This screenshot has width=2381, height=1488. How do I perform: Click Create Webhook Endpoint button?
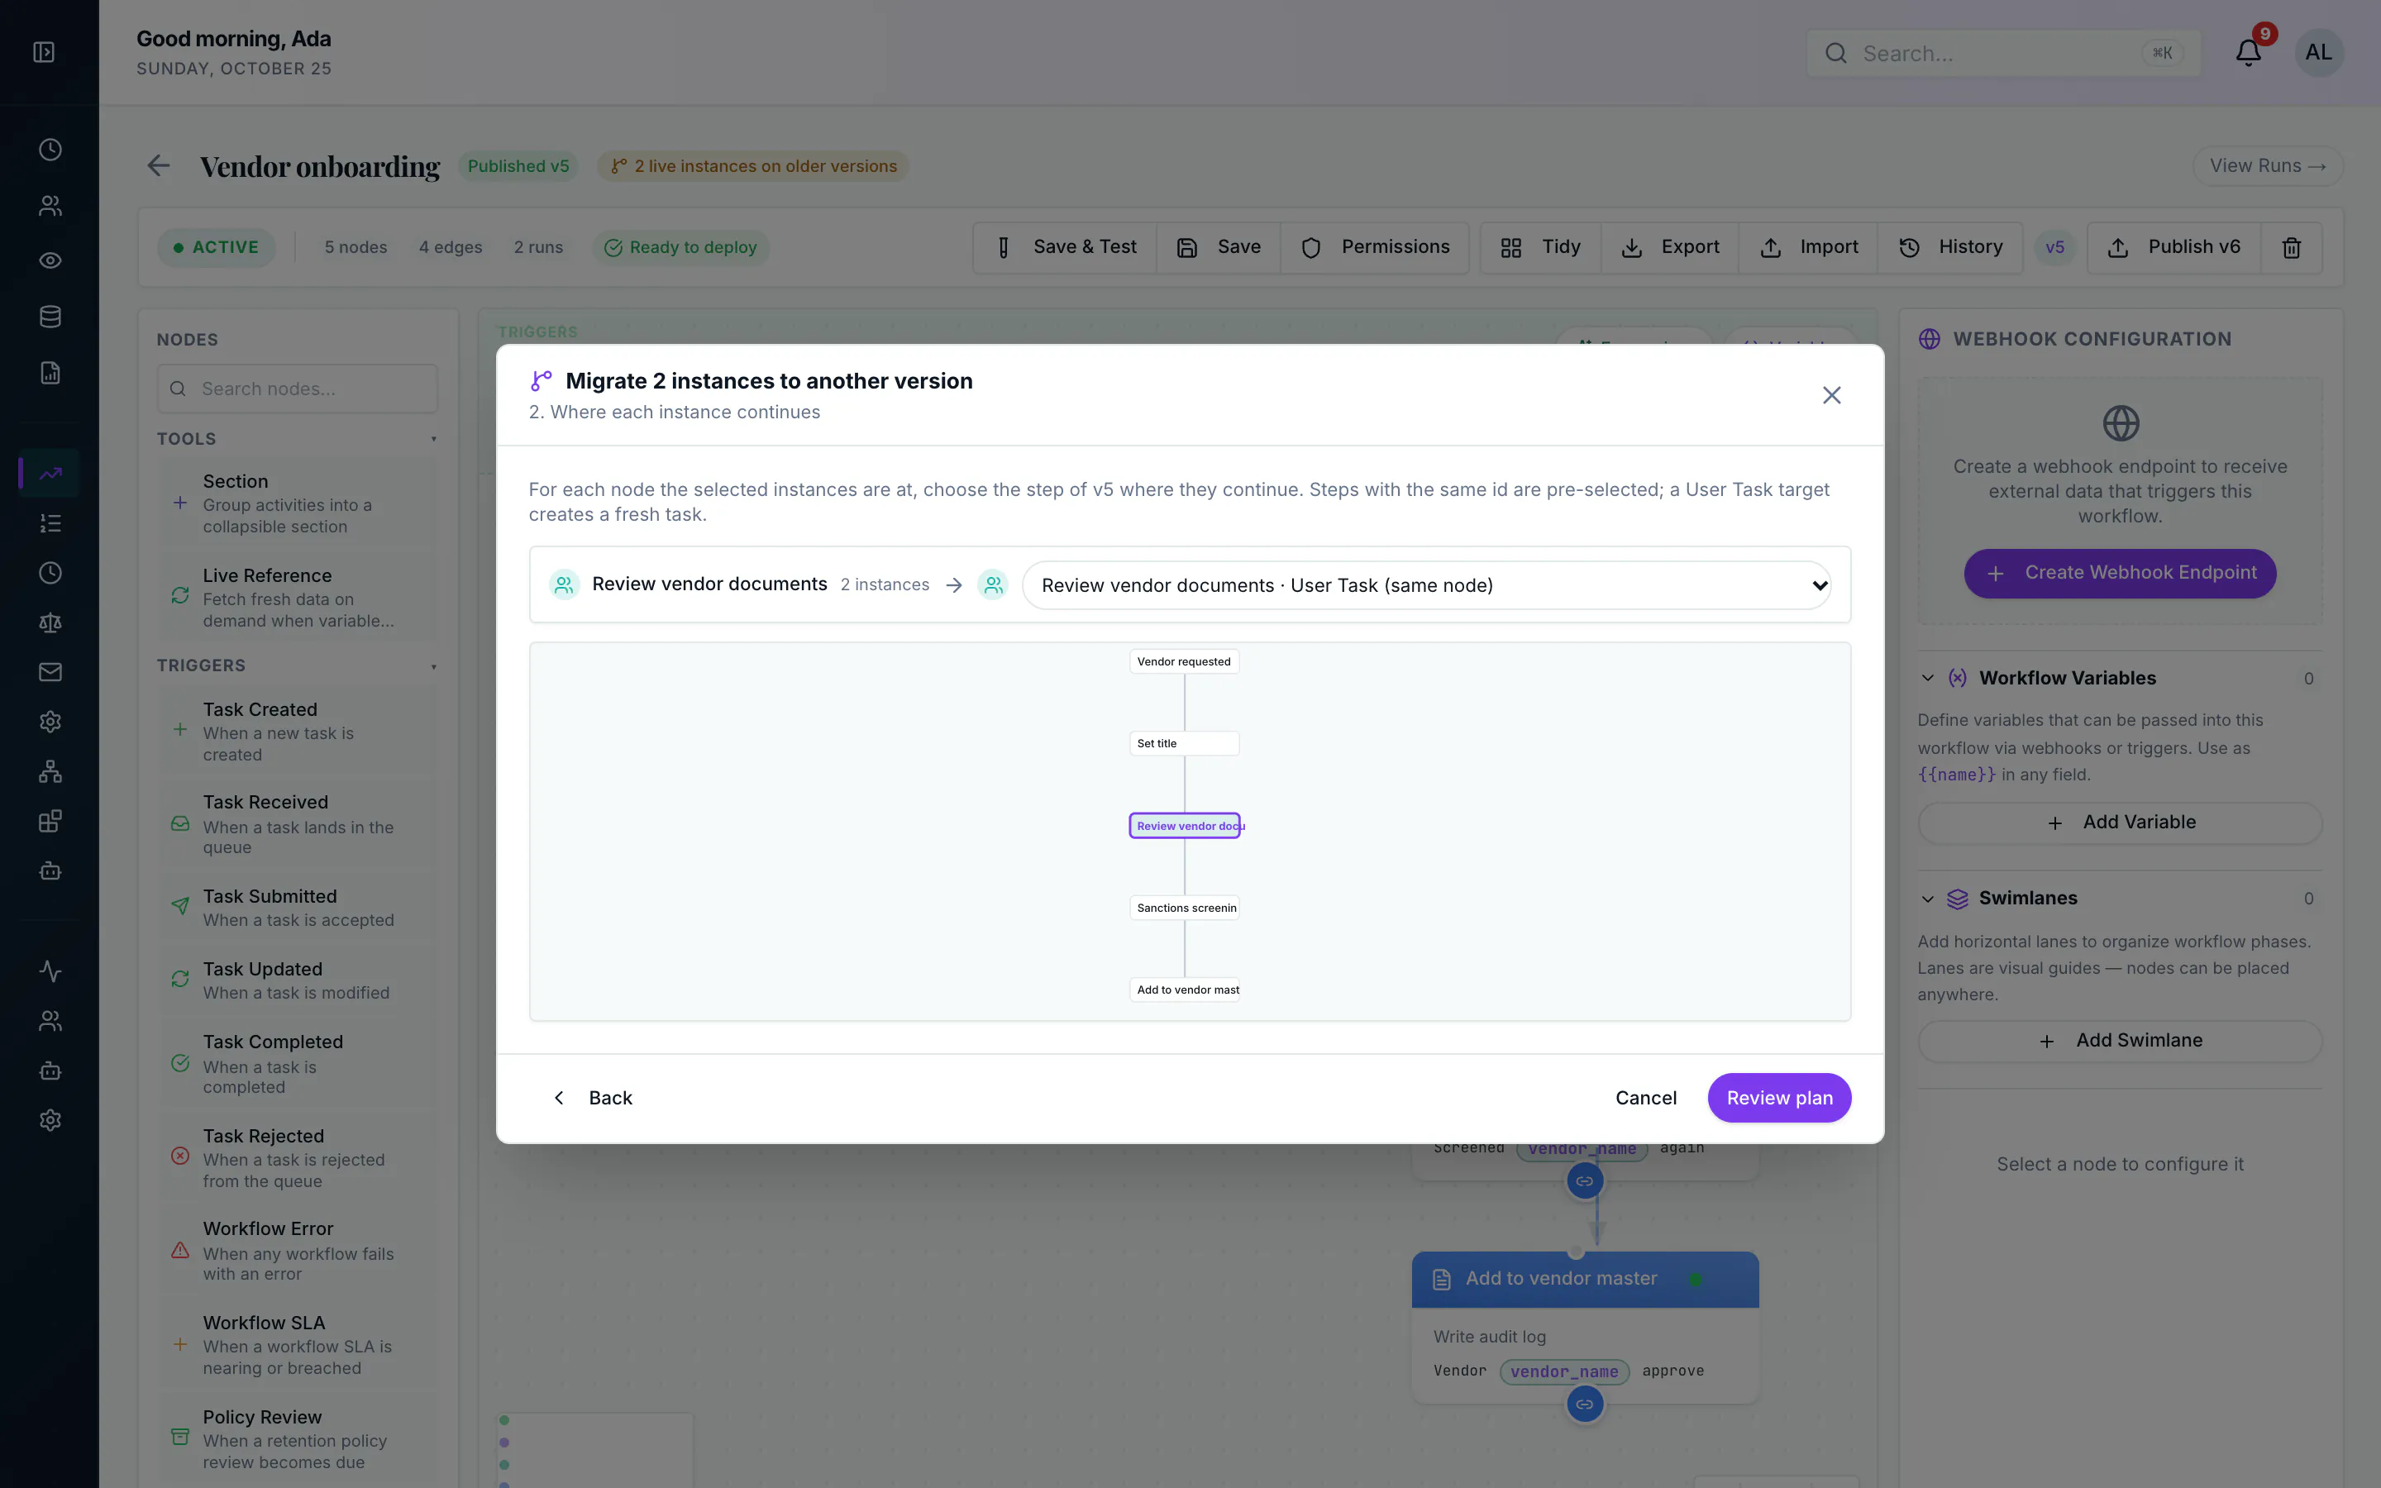pyautogui.click(x=2119, y=573)
